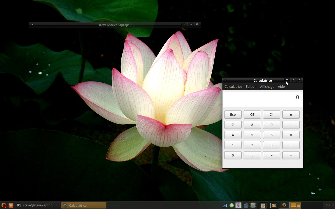Click digit 2 on the calculator
This screenshot has width=335, height=209.
pos(252,145)
